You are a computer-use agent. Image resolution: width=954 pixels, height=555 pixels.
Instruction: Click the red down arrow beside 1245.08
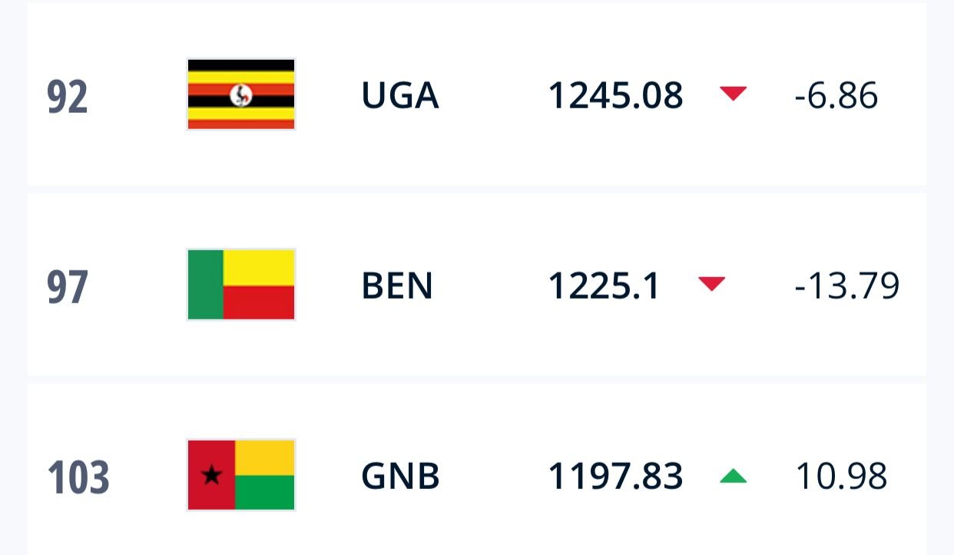733,94
